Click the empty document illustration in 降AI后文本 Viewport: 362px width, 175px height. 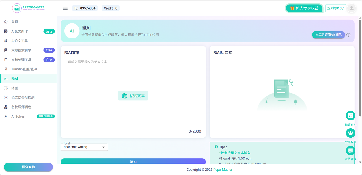(x=282, y=95)
